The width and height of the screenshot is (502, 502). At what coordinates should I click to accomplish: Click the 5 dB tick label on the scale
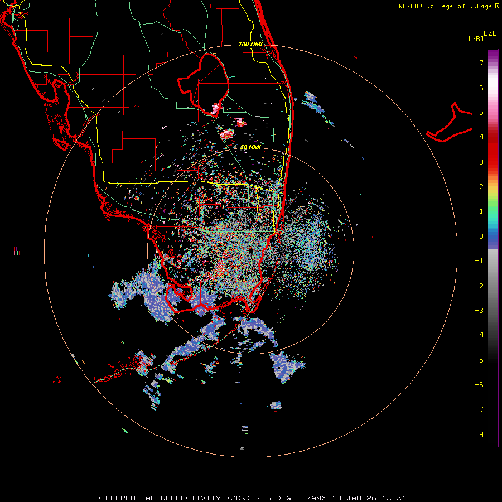pyautogui.click(x=481, y=112)
